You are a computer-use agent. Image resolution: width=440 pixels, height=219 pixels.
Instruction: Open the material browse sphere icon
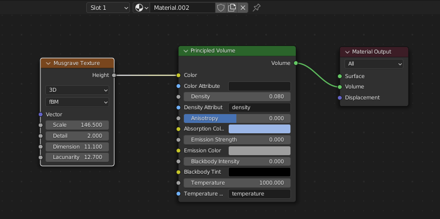tap(141, 8)
